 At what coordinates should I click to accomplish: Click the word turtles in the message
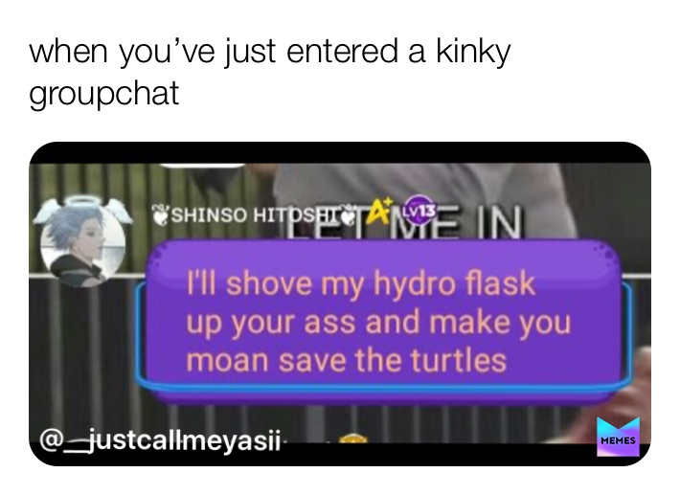tap(458, 361)
